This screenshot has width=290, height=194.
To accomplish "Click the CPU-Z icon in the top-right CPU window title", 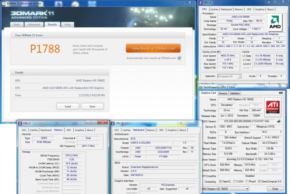I will [200, 2].
